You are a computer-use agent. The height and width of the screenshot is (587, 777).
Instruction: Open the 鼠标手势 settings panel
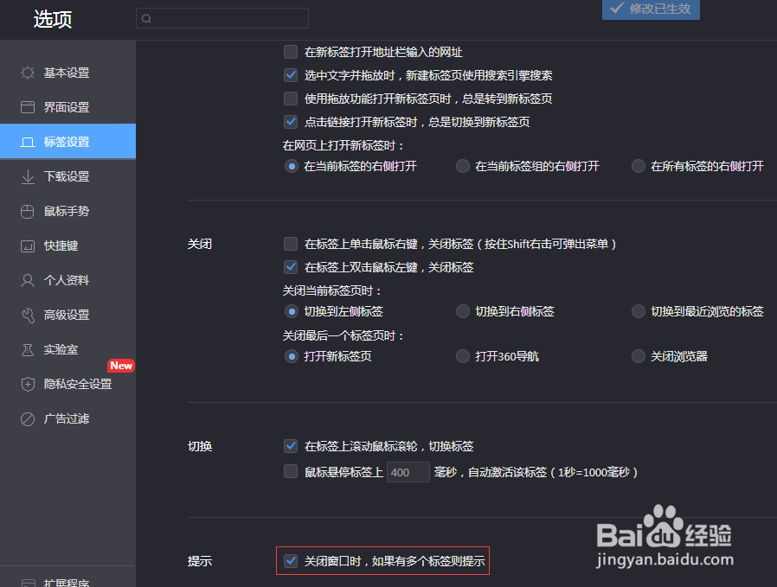point(63,211)
